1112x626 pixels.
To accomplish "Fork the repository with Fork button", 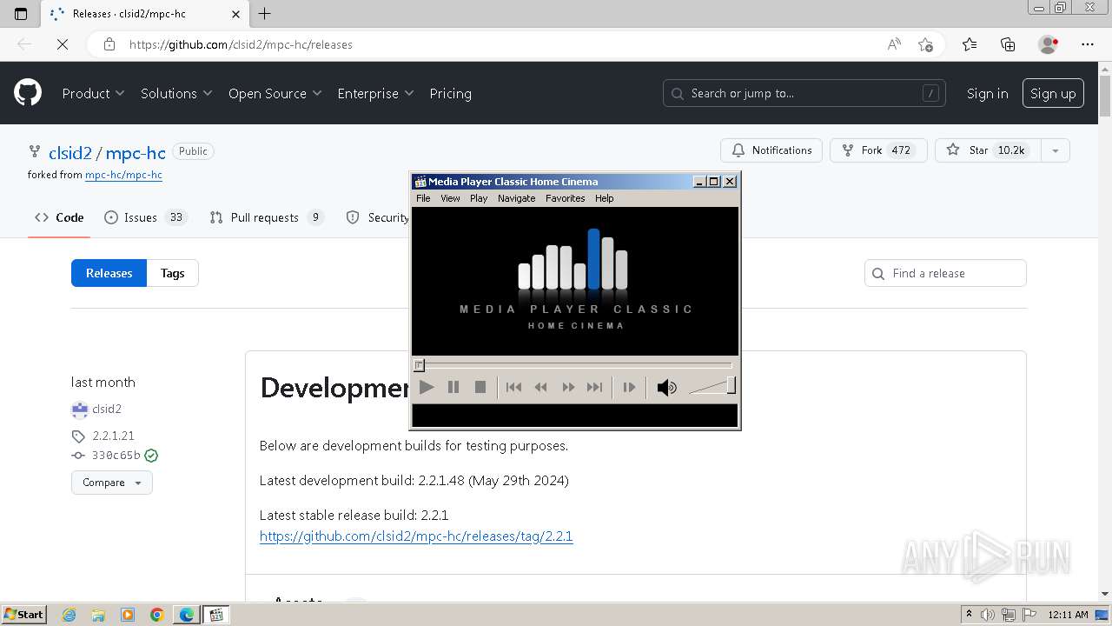I will pos(878,150).
